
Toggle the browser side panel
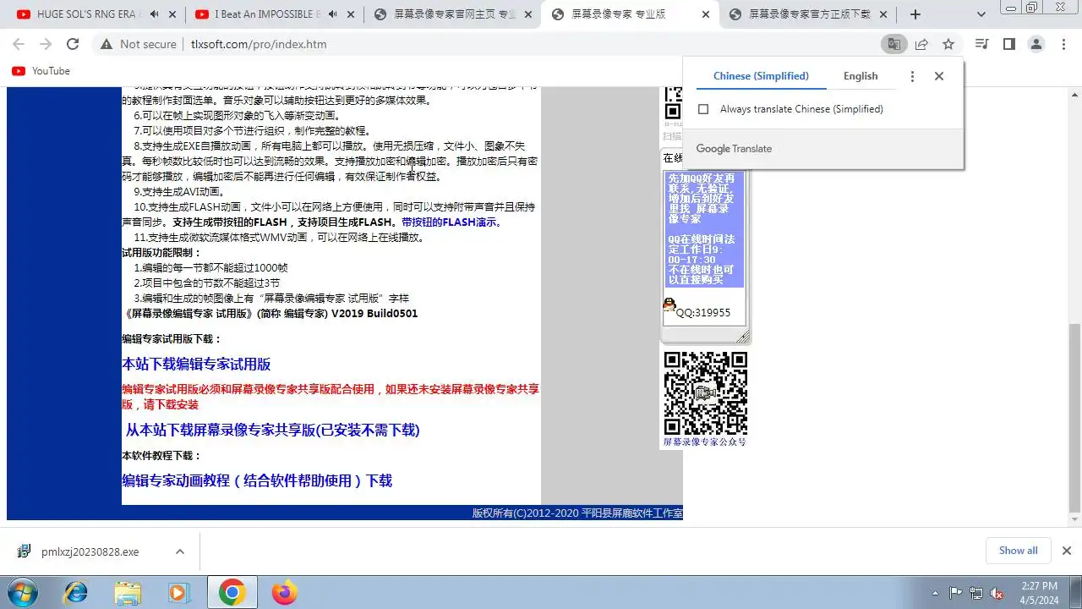click(1008, 44)
